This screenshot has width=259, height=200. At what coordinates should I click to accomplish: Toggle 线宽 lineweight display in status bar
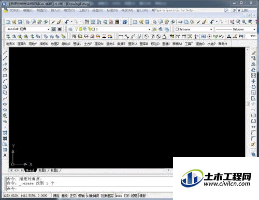[x=134, y=196]
